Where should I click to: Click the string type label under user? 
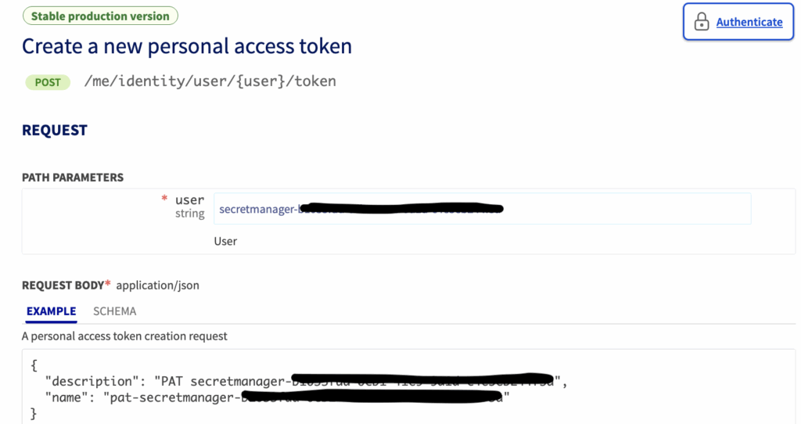(189, 214)
